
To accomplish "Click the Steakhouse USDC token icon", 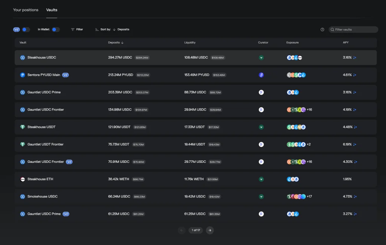I will click(x=22, y=58).
